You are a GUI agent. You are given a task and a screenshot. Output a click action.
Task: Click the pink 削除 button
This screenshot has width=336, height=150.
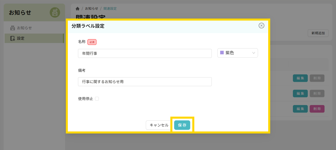pyautogui.click(x=317, y=109)
